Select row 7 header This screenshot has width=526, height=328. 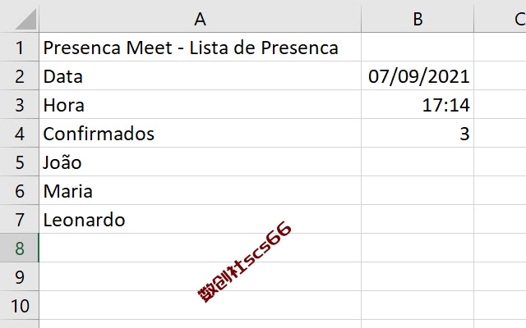click(20, 219)
